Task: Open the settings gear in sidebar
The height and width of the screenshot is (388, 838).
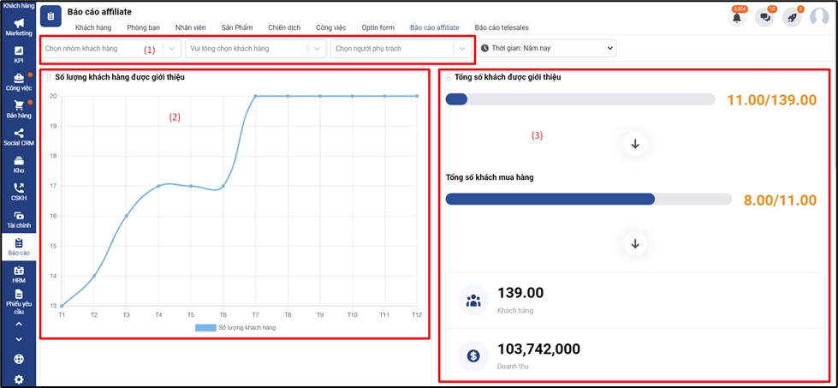Action: tap(19, 379)
